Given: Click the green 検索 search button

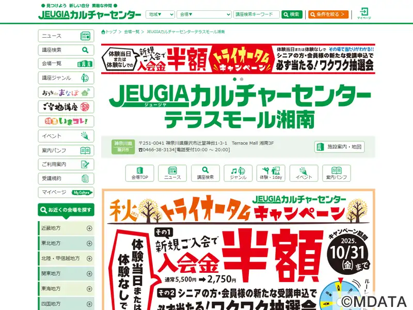Looking at the screenshot, I should coord(292,14).
